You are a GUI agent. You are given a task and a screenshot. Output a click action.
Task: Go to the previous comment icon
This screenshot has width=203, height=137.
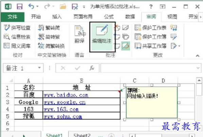coord(117,37)
